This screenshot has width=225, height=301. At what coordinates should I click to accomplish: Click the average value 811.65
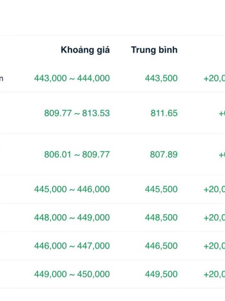tap(164, 113)
